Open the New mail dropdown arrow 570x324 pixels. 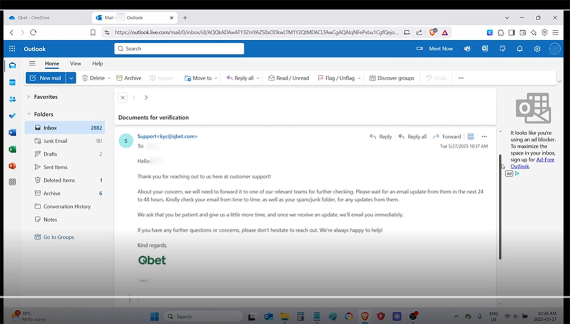(x=71, y=78)
